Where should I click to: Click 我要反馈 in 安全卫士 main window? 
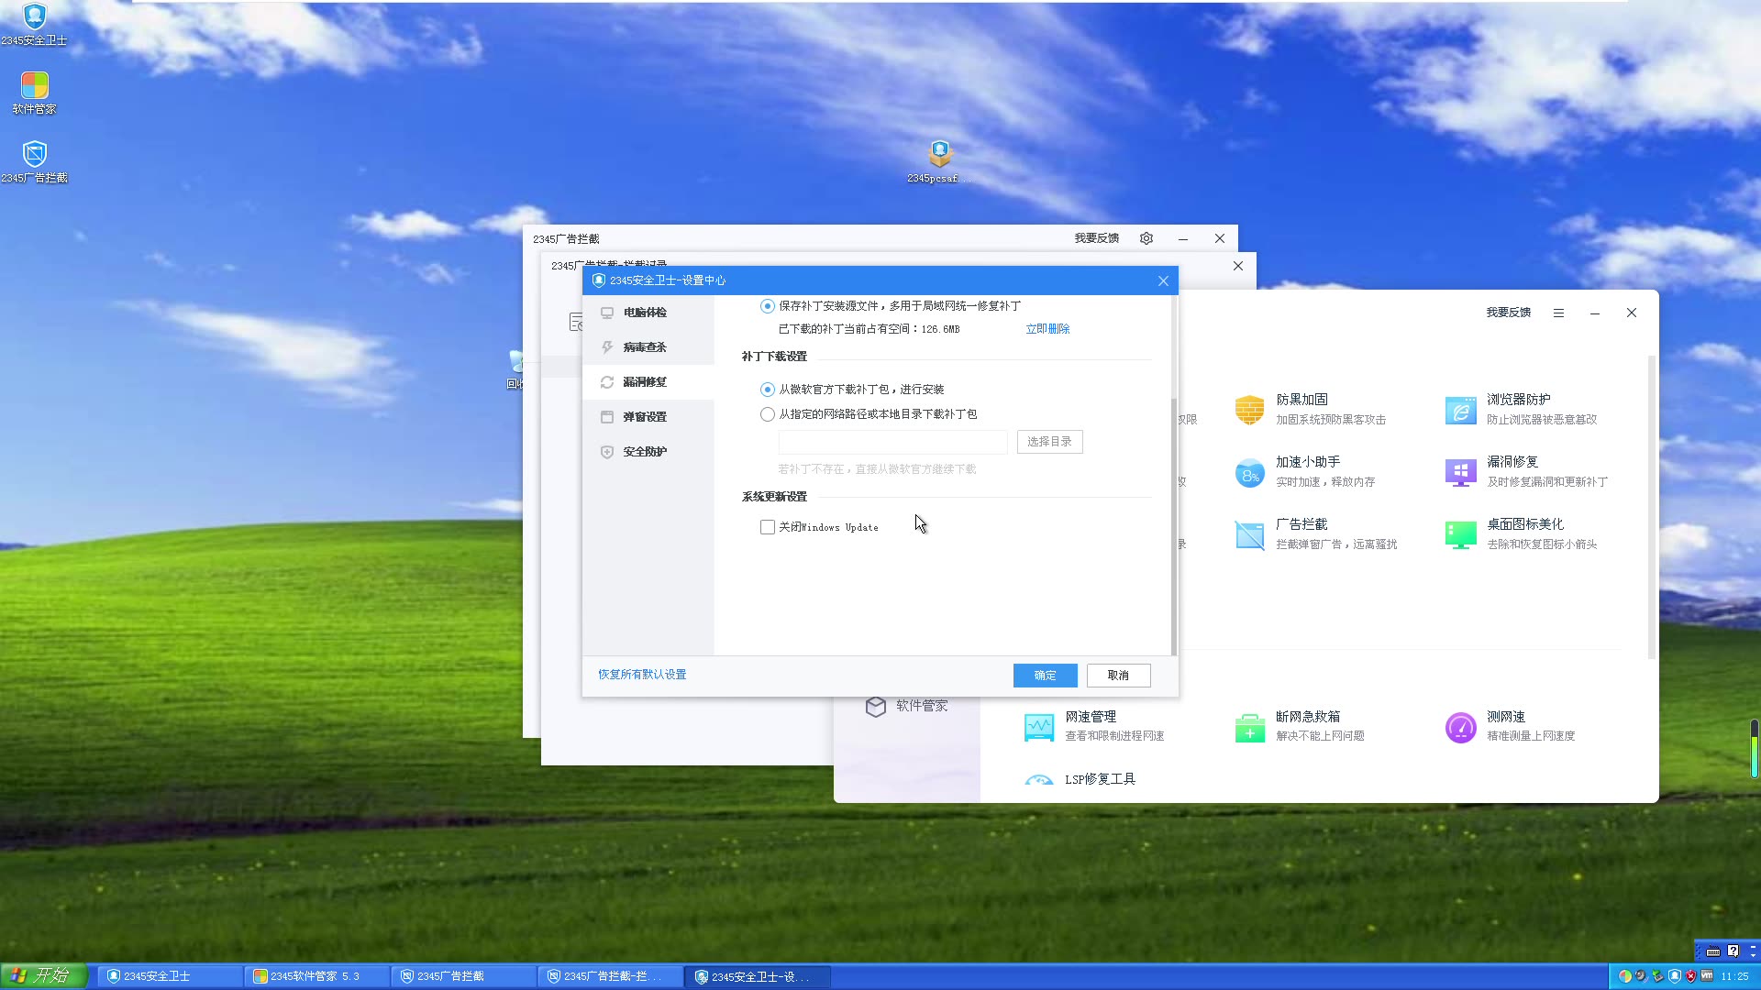(1509, 313)
